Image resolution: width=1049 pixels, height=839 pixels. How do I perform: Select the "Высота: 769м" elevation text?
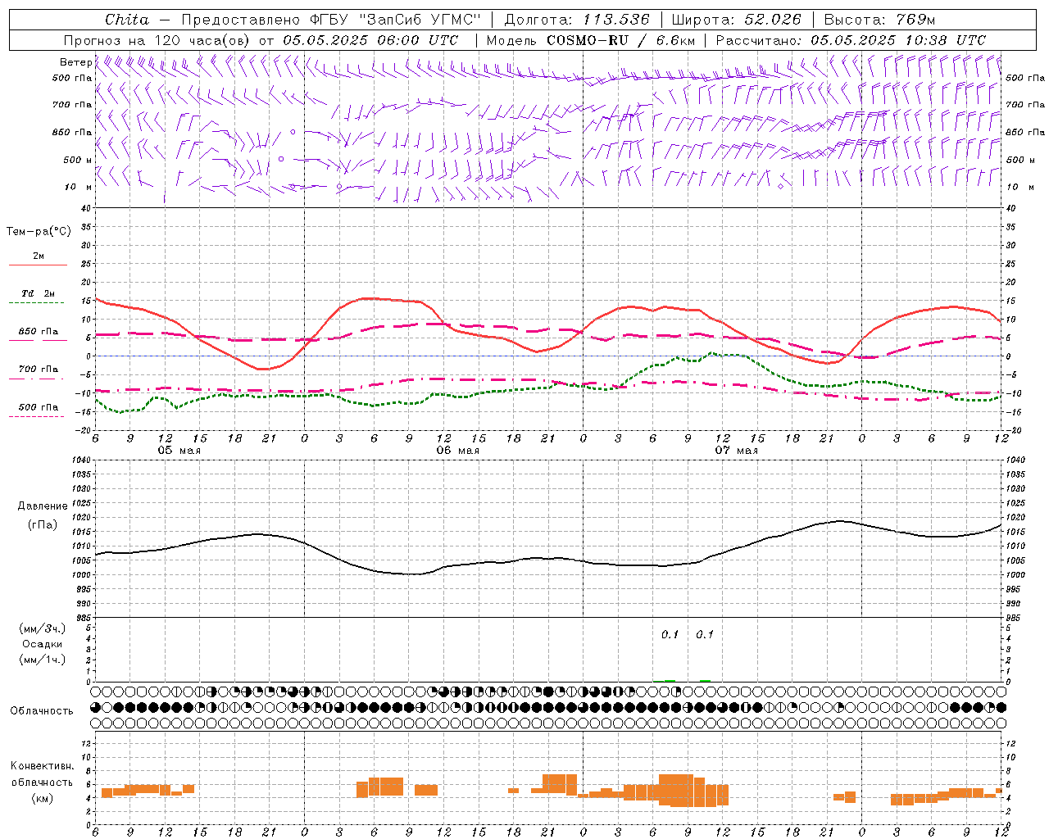coord(879,20)
